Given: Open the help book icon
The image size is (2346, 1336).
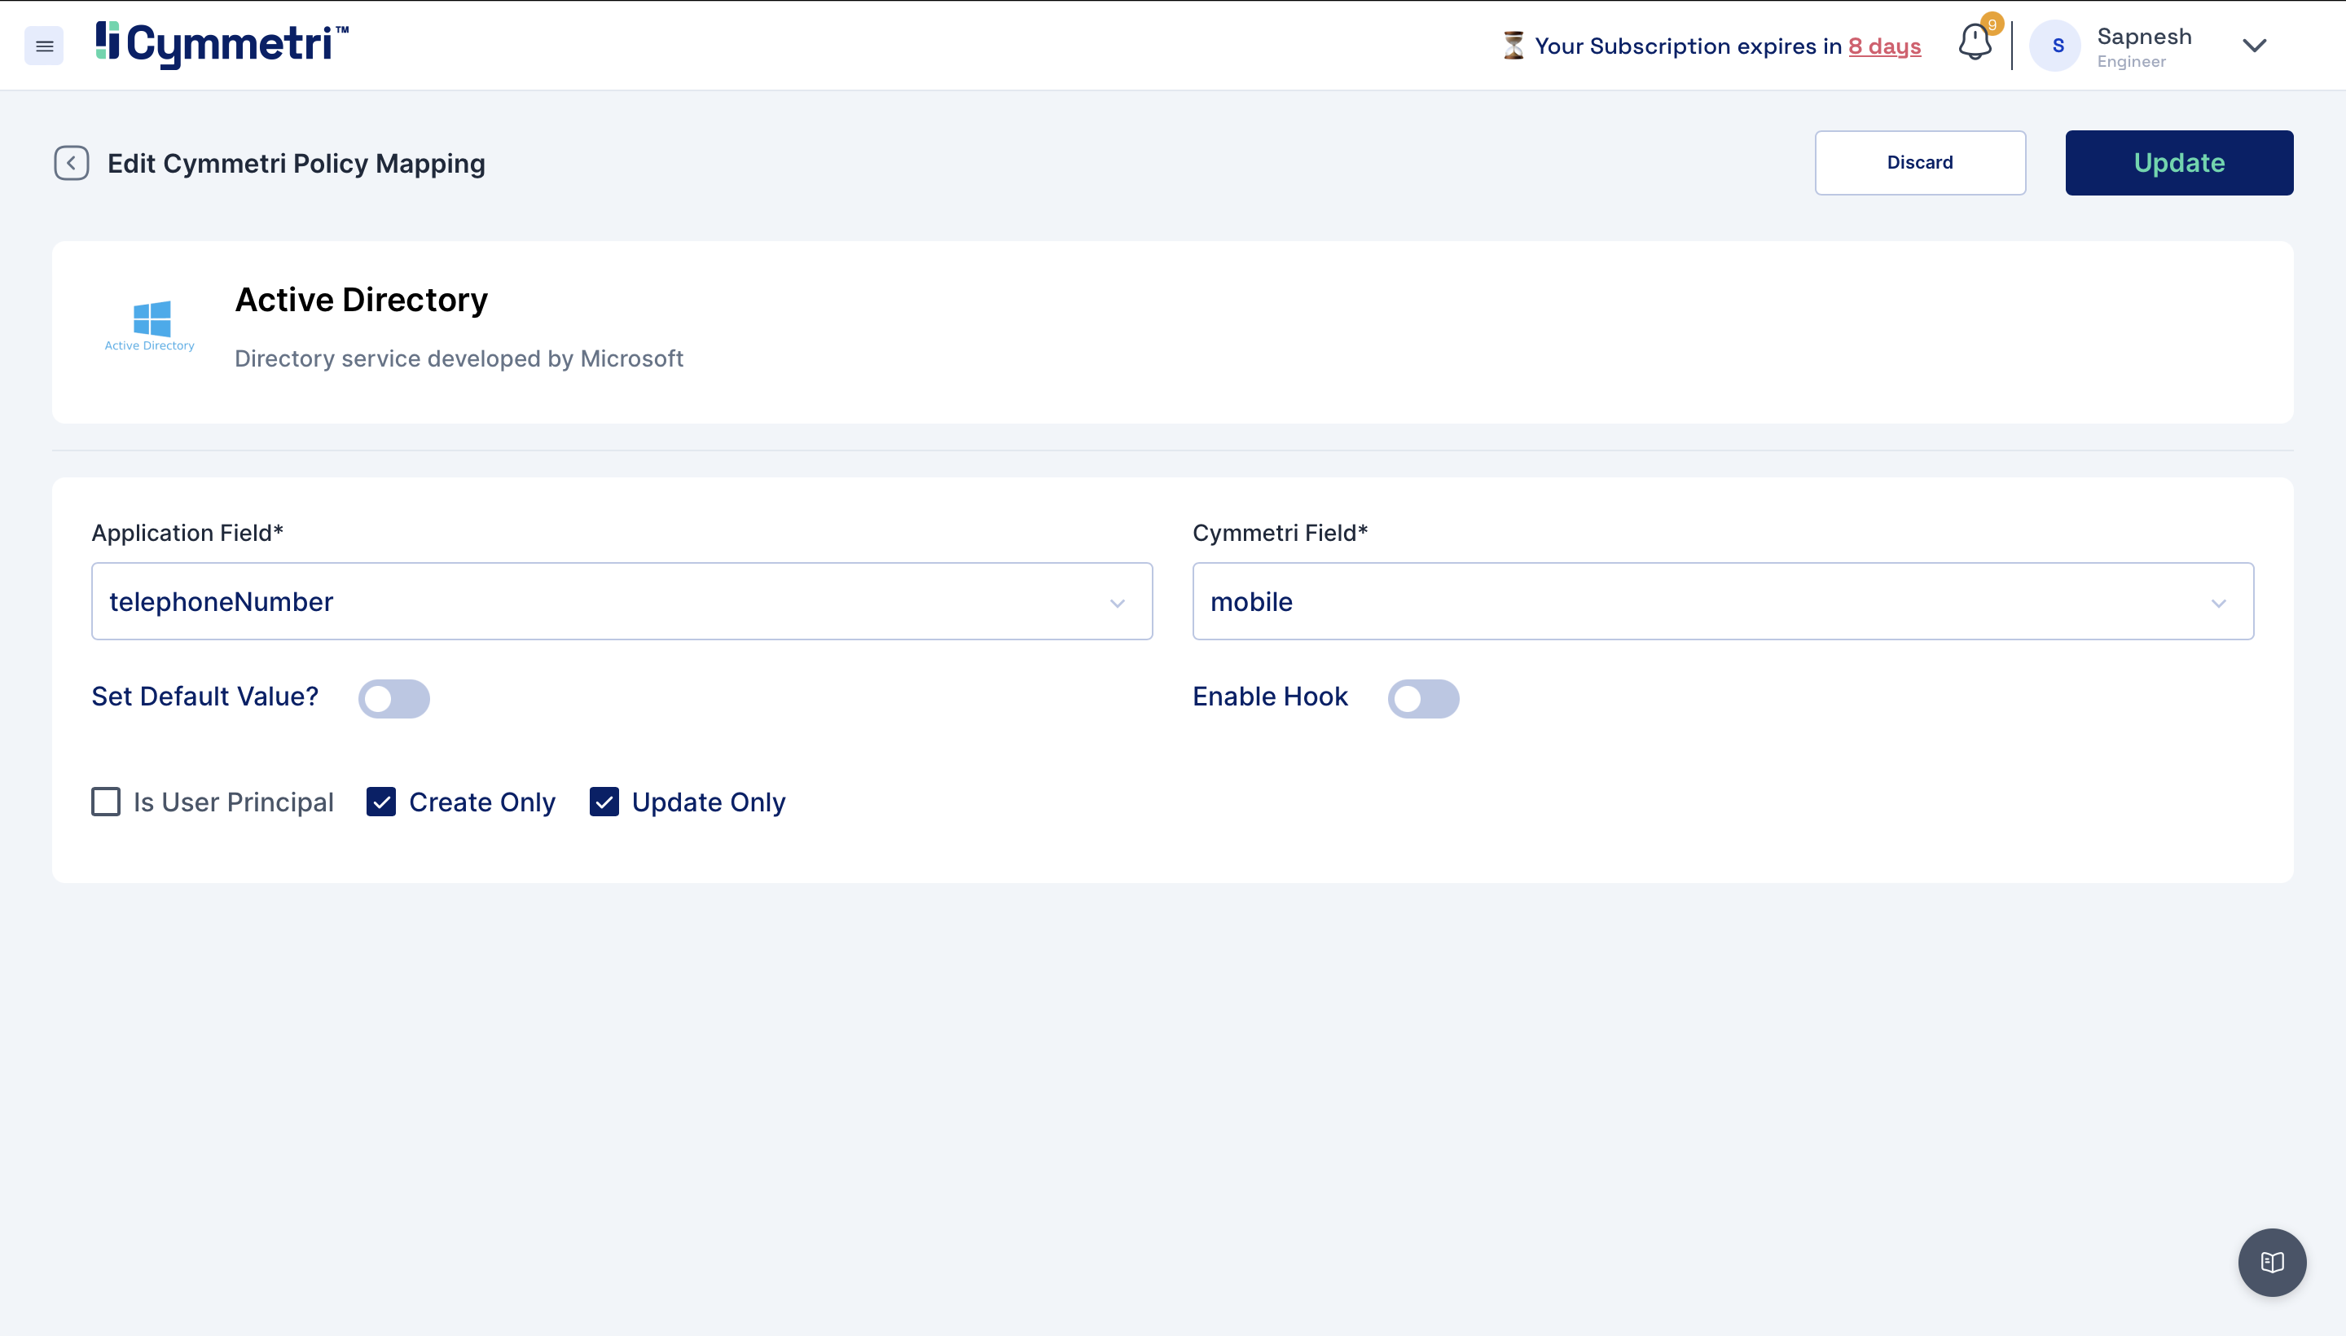Looking at the screenshot, I should [2271, 1262].
